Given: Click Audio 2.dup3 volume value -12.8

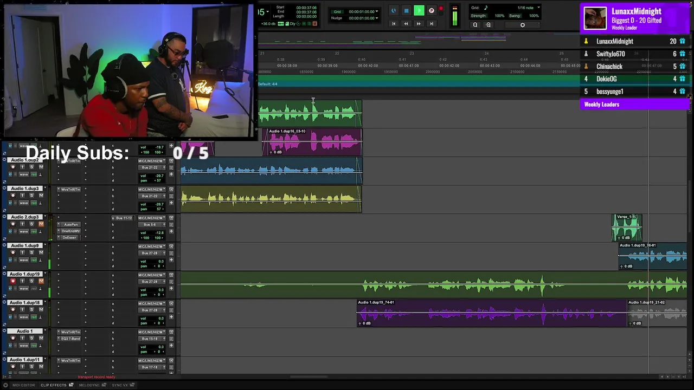Looking at the screenshot, I should click(159, 233).
